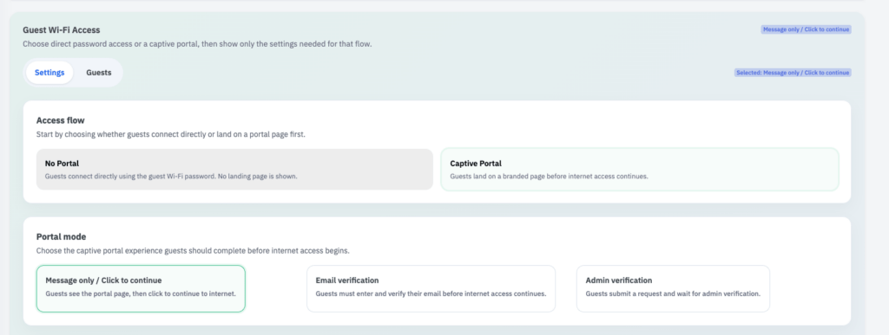Viewport: 889px width, 335px height.
Task: Click 'Guests must enter and verify their email' text
Action: [x=431, y=293]
